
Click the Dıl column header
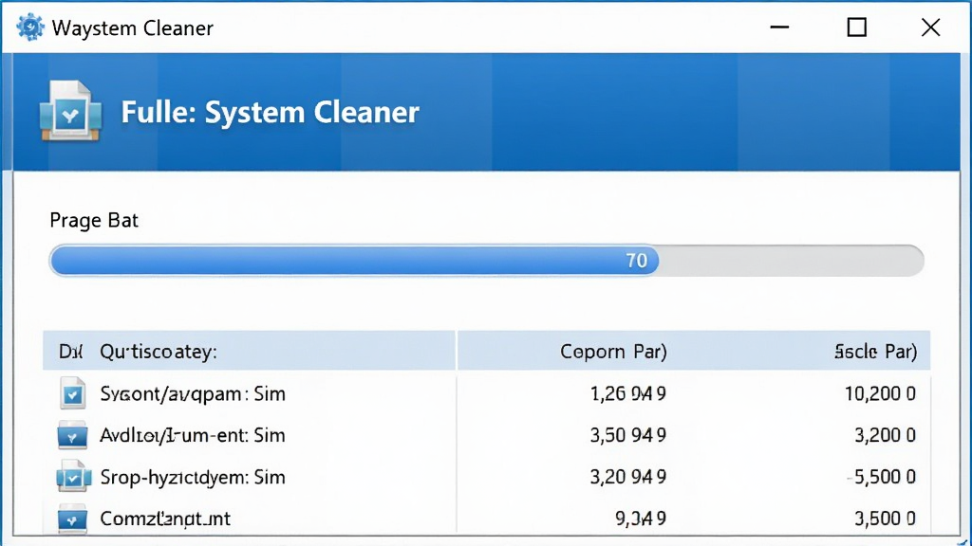point(70,352)
